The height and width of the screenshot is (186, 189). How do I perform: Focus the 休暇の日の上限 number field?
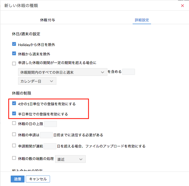(x=51, y=124)
